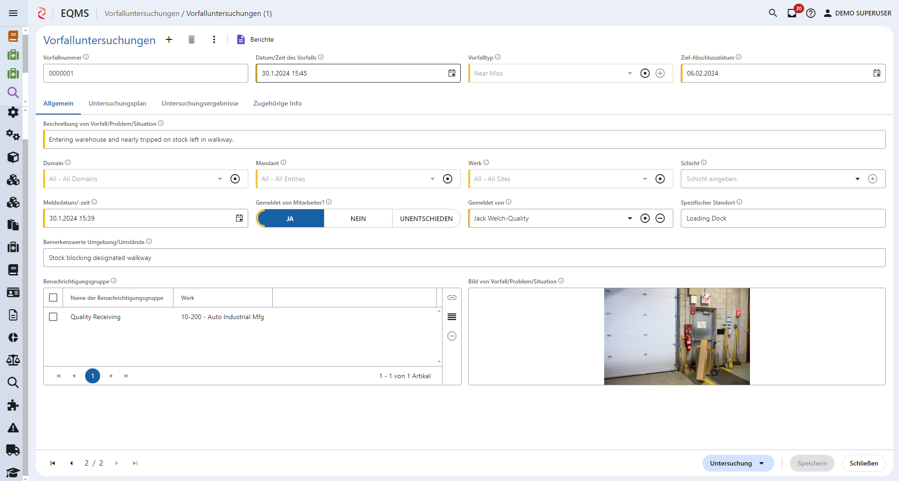Click the Schließen button
Screen dimensions: 899x481
(x=864, y=463)
